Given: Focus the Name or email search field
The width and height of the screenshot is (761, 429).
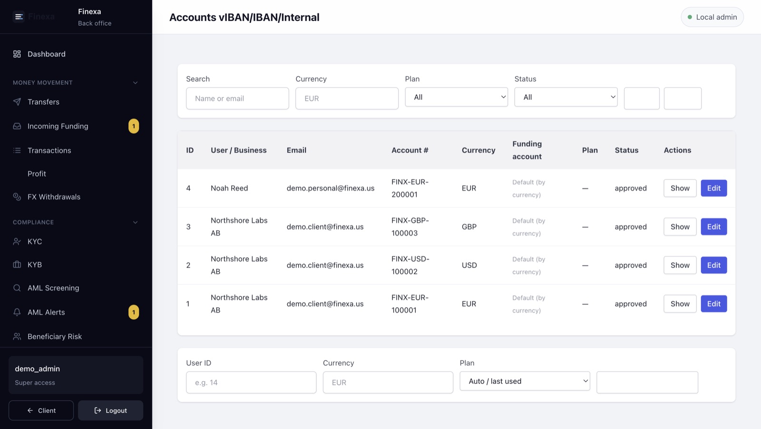Looking at the screenshot, I should pos(237,98).
